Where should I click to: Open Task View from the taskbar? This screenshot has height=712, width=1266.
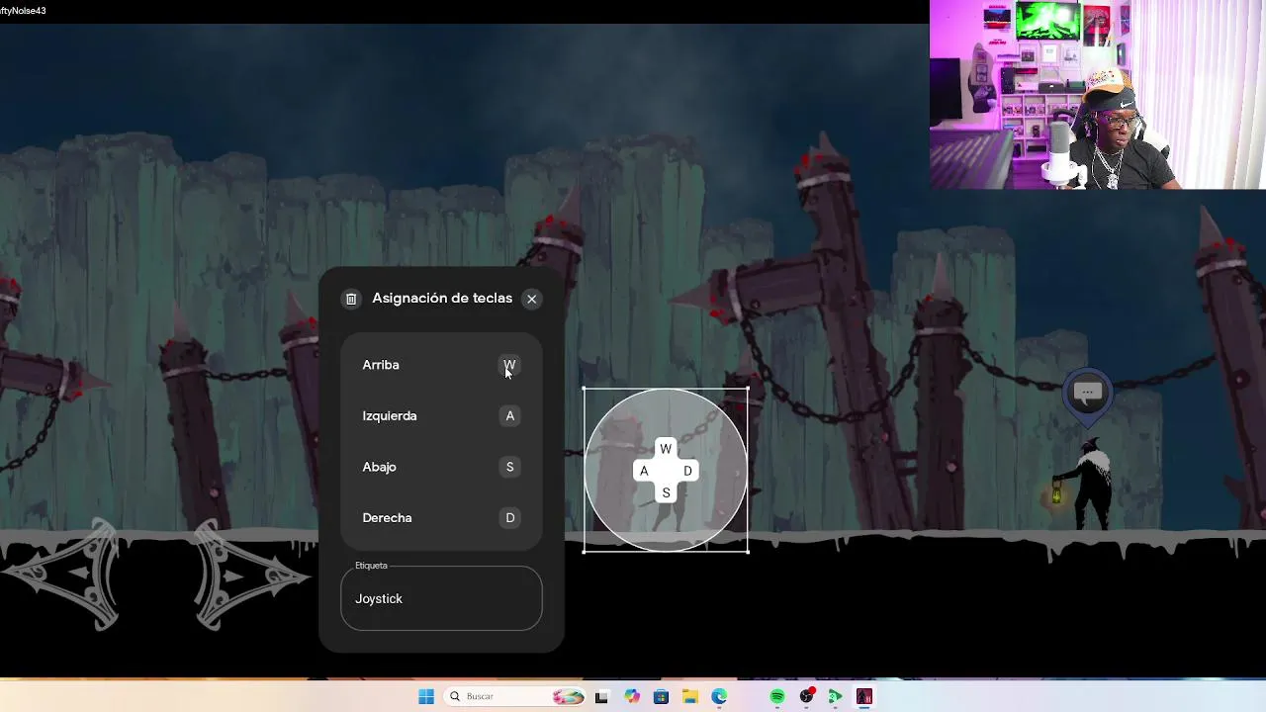coord(601,696)
